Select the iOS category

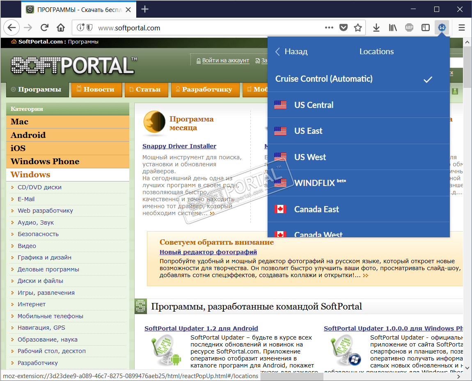click(x=68, y=148)
